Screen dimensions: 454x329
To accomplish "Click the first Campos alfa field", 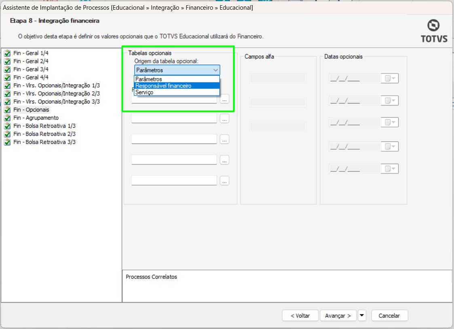I will pos(277,78).
